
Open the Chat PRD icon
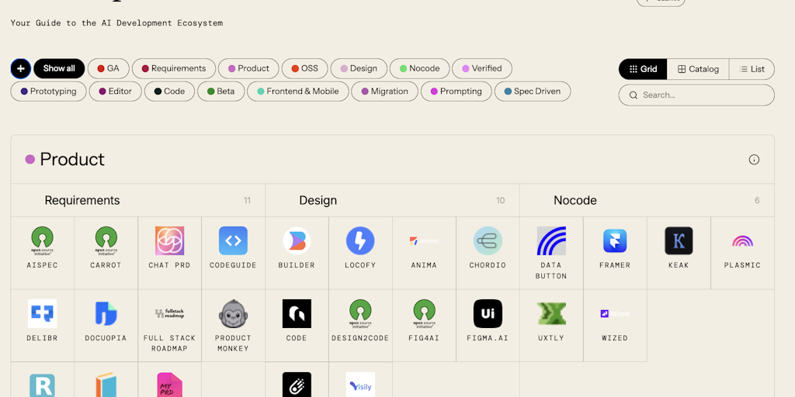[169, 240]
